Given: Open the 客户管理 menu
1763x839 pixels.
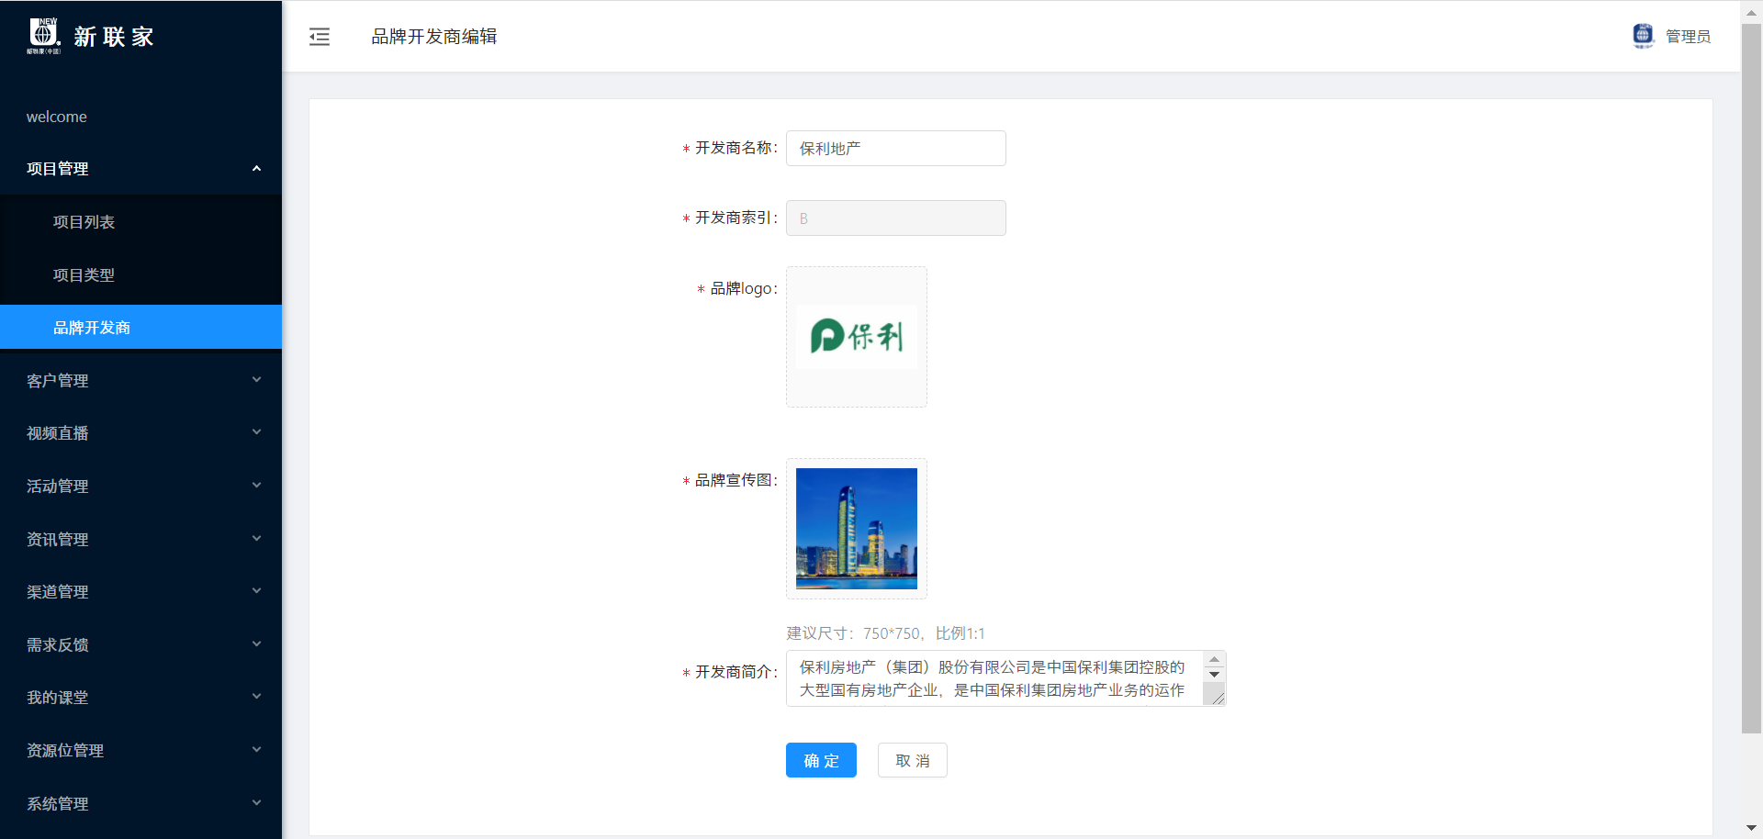Looking at the screenshot, I should 140,380.
